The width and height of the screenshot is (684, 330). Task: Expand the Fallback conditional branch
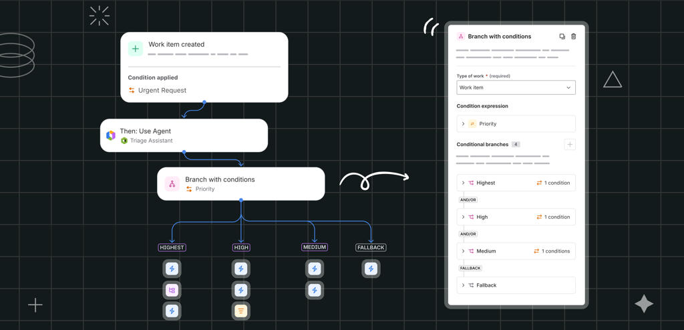point(463,285)
